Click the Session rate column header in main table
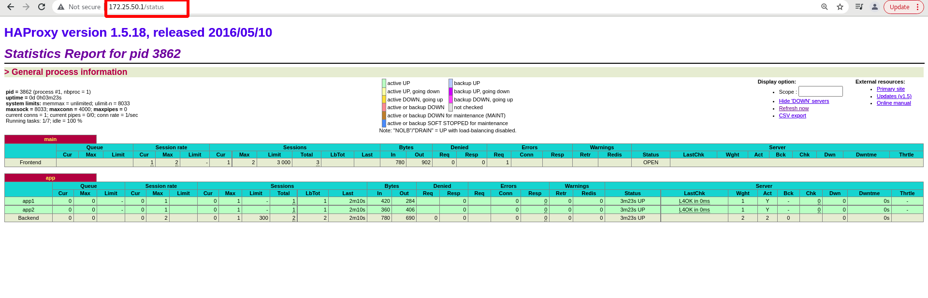The width and height of the screenshot is (928, 298). (171, 147)
